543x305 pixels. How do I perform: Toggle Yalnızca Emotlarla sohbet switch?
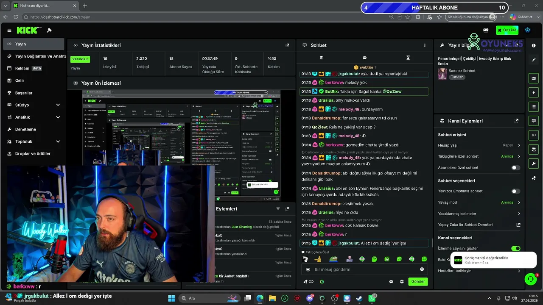click(515, 191)
